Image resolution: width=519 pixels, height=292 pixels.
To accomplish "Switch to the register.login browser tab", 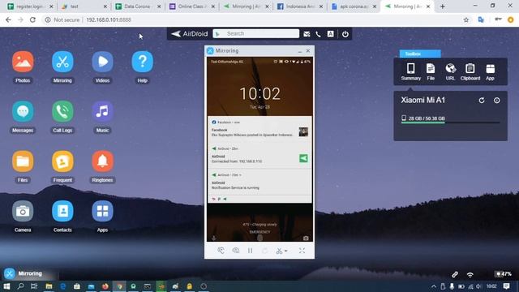I will click(30, 6).
